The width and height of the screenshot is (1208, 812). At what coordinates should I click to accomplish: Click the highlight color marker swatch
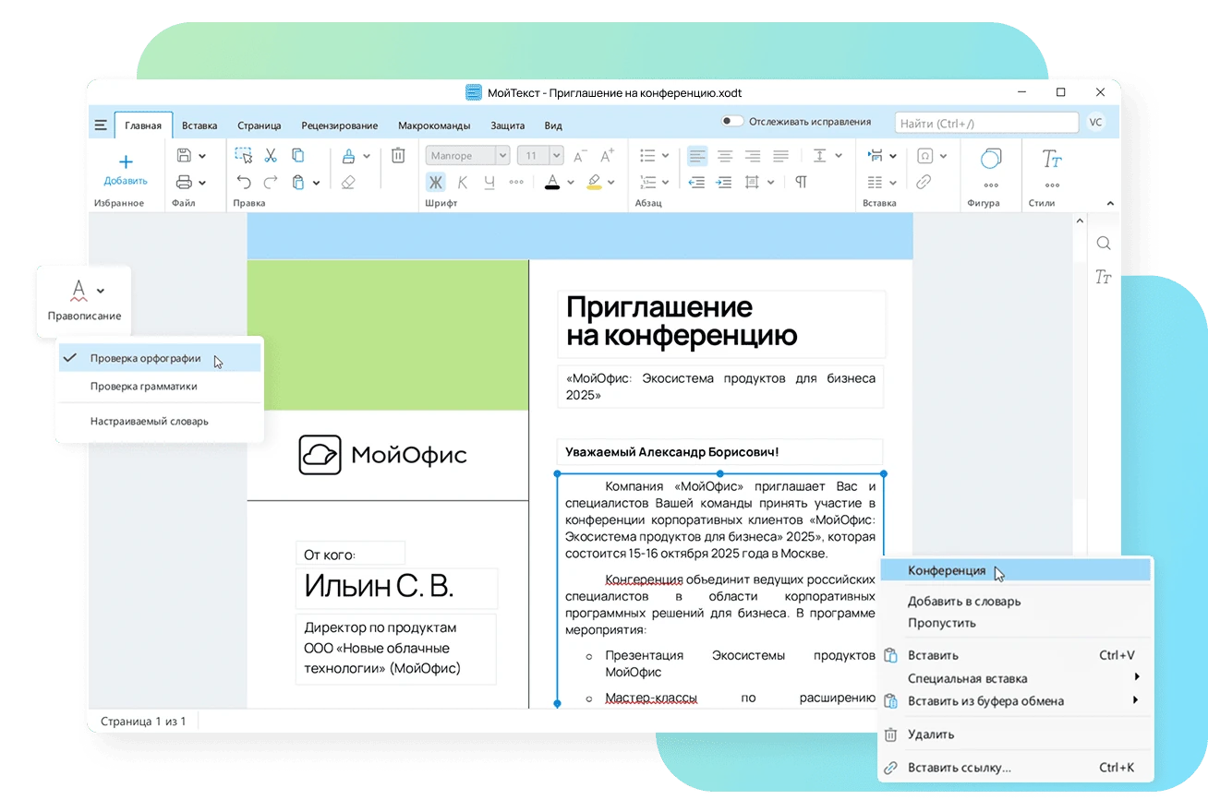(594, 182)
